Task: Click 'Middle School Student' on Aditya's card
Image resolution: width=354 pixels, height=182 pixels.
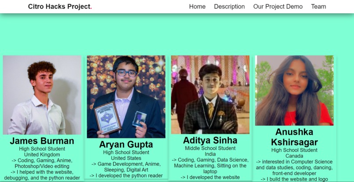Action: (x=210, y=148)
